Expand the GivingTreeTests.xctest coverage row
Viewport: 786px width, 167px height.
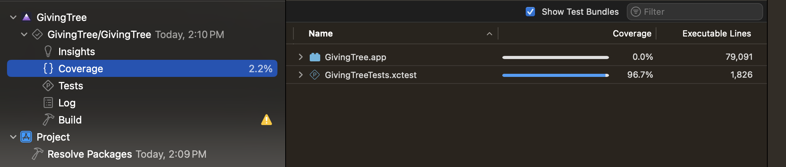coord(300,75)
